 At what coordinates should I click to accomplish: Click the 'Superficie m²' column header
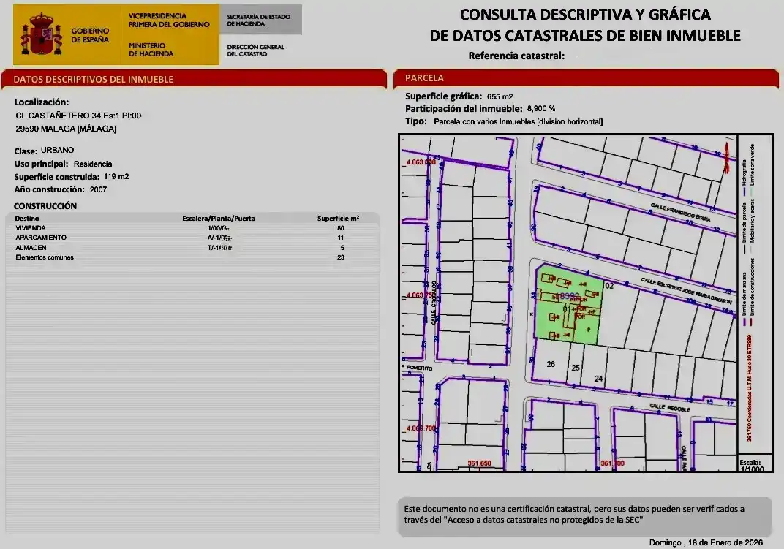(338, 219)
